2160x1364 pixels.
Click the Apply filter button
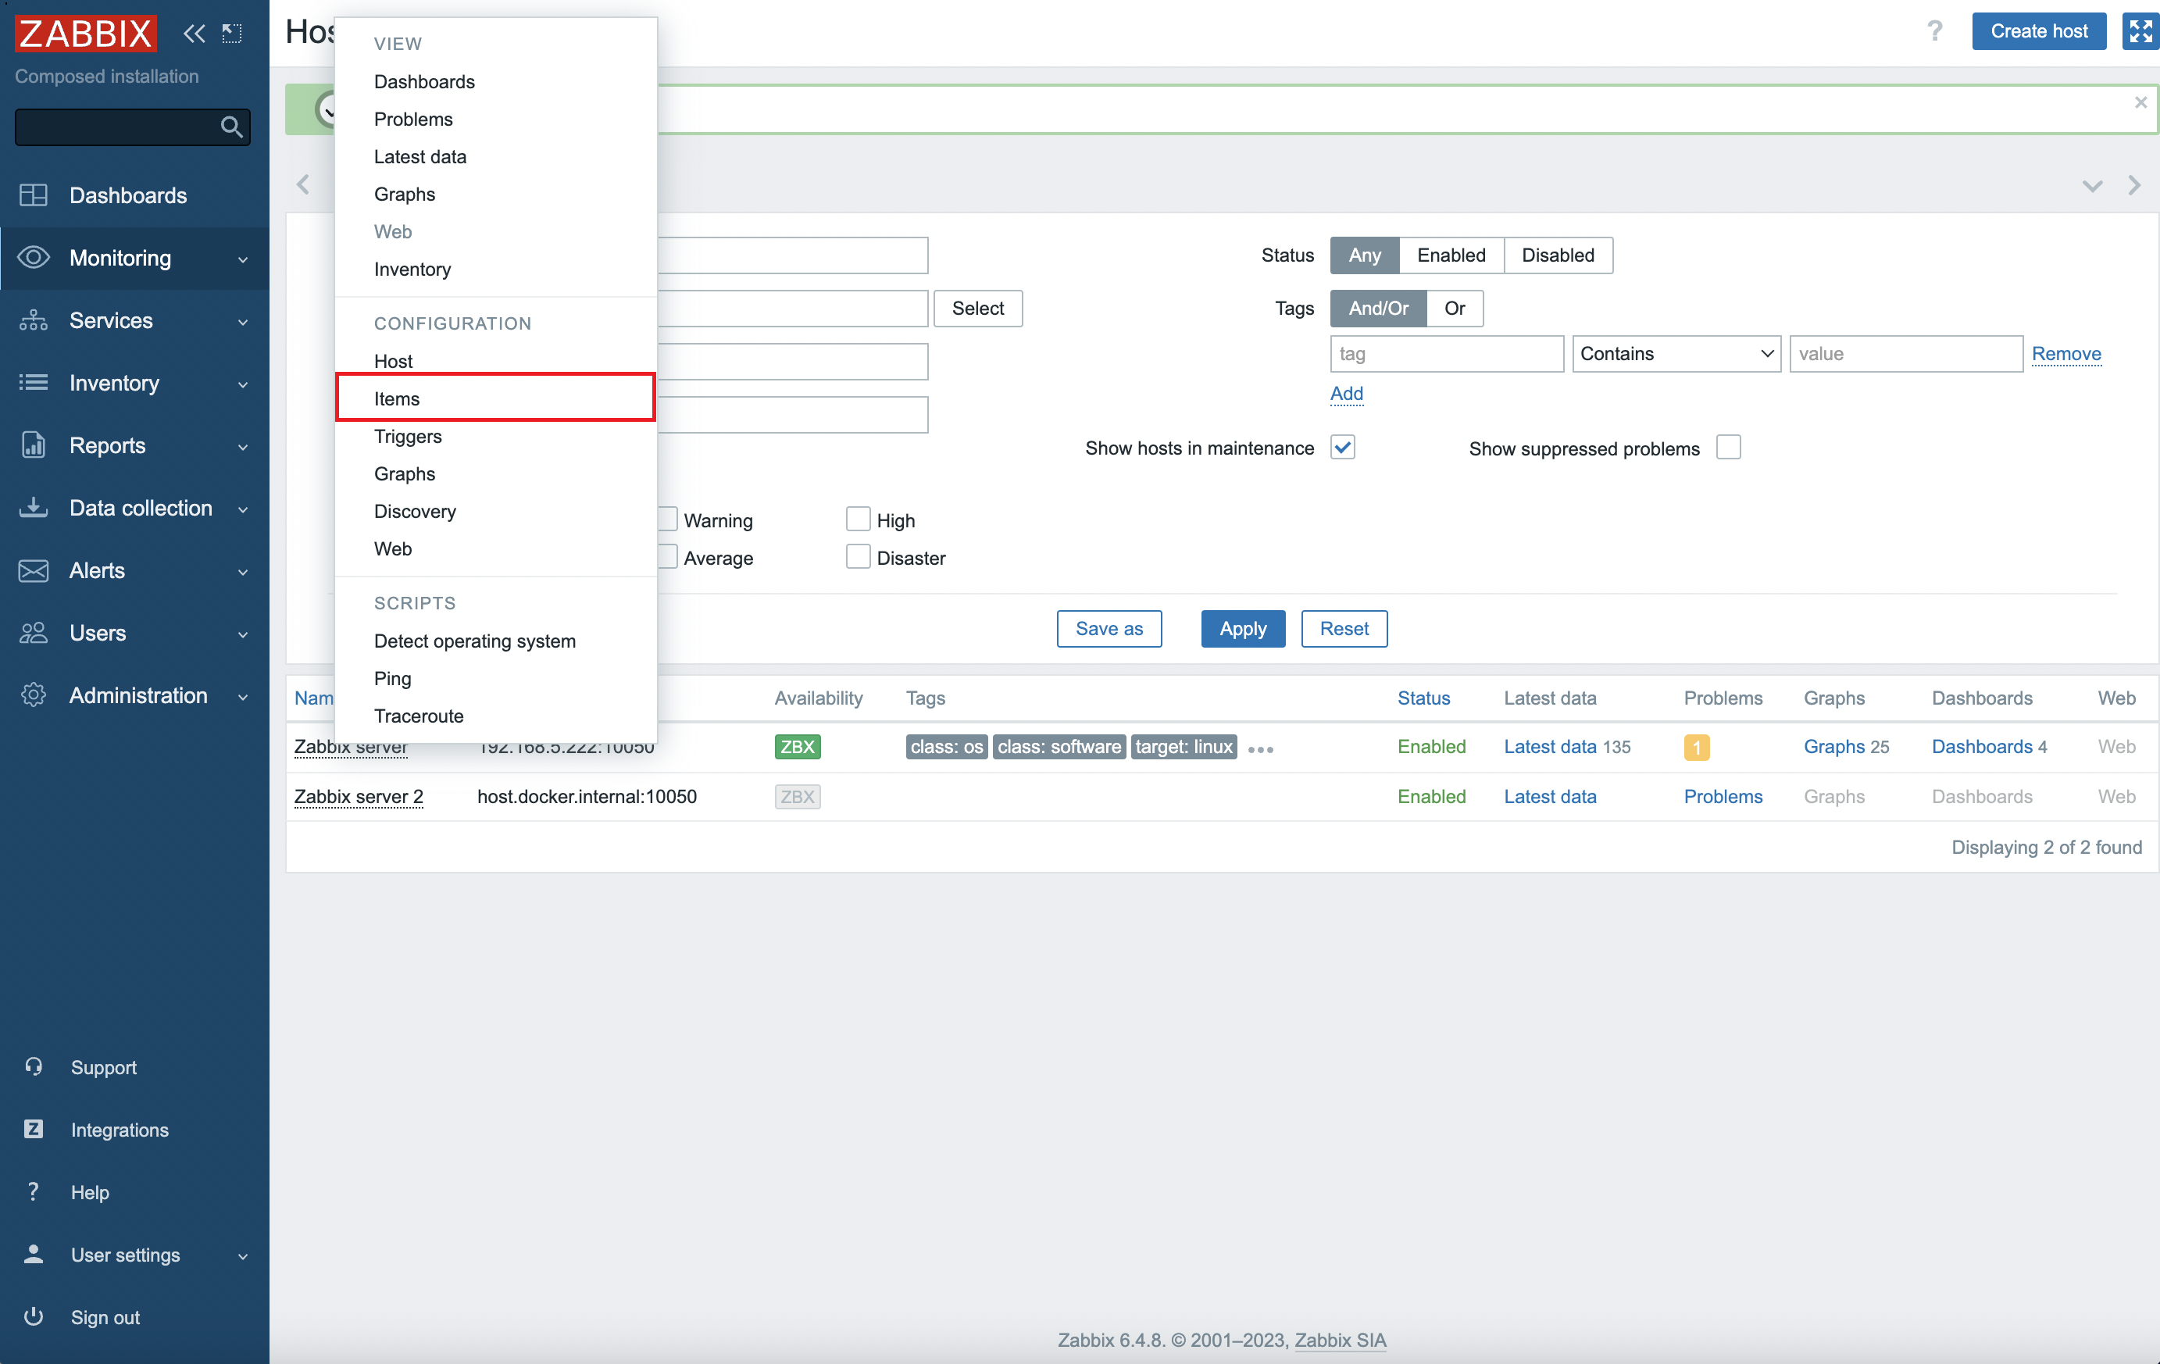coord(1242,629)
